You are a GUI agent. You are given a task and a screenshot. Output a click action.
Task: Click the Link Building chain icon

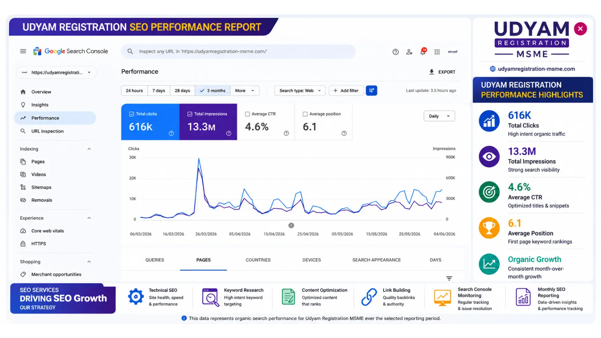(x=369, y=297)
